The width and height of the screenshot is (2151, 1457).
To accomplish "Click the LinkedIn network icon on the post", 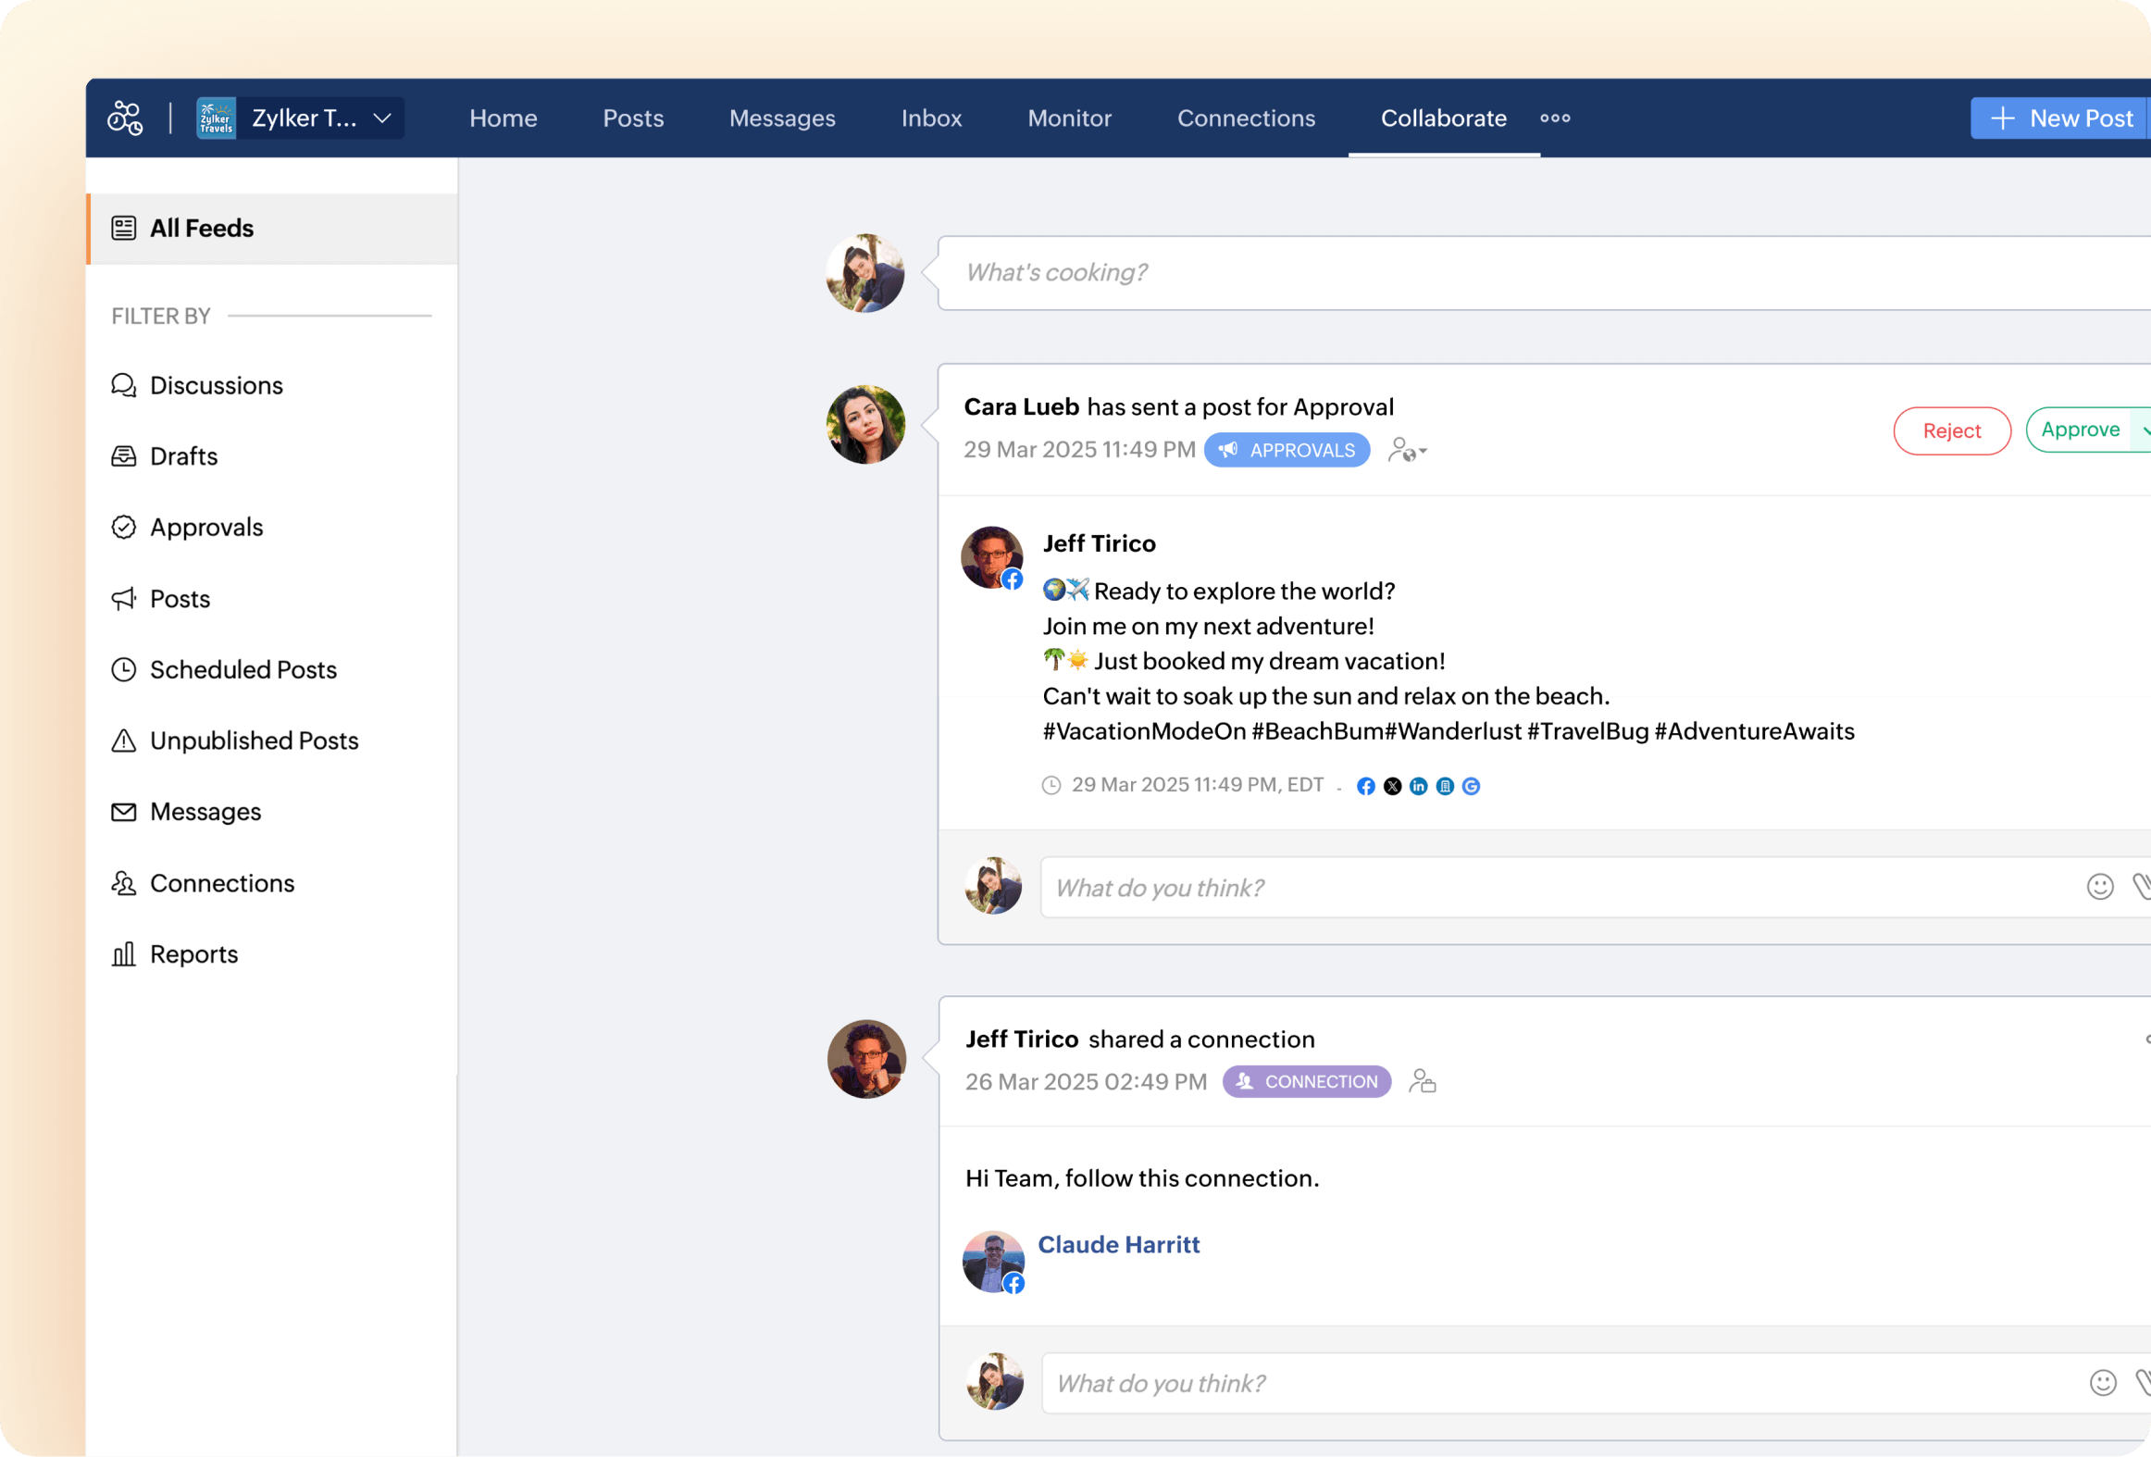I will [x=1418, y=786].
